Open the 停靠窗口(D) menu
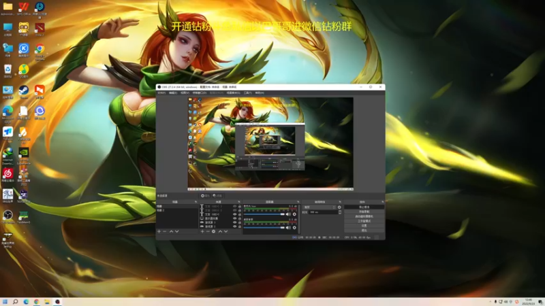Image resolution: width=545 pixels, height=306 pixels. point(200,93)
